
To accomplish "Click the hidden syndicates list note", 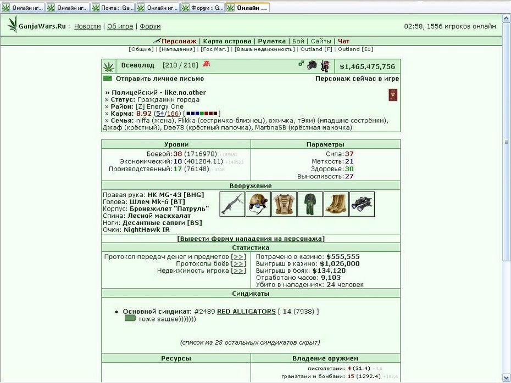I will [x=250, y=342].
